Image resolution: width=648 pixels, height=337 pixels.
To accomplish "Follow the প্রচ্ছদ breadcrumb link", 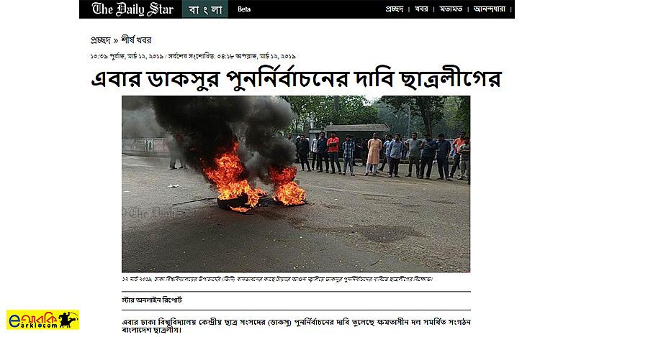I will (x=100, y=40).
